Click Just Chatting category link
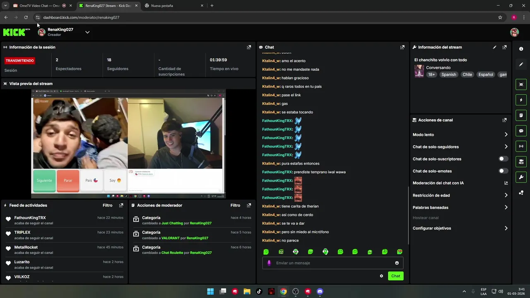Screen dimensions: 530x298 pos(172,223)
